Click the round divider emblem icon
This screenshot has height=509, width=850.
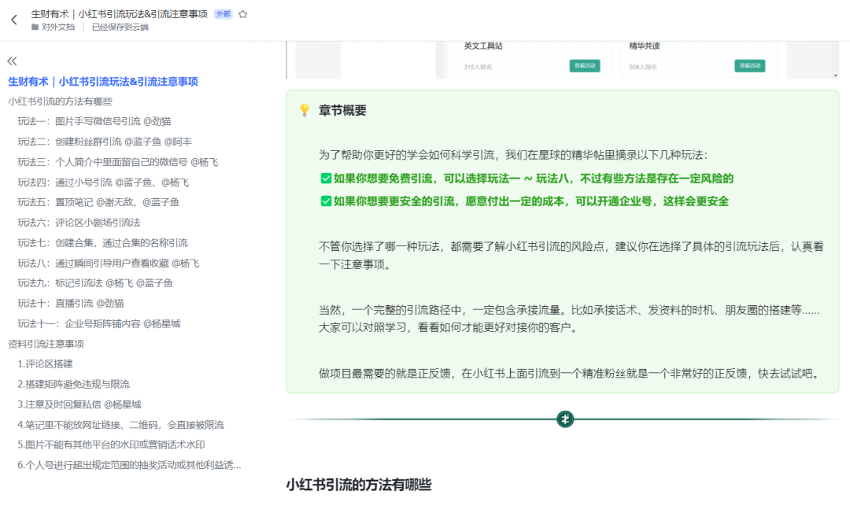click(565, 419)
